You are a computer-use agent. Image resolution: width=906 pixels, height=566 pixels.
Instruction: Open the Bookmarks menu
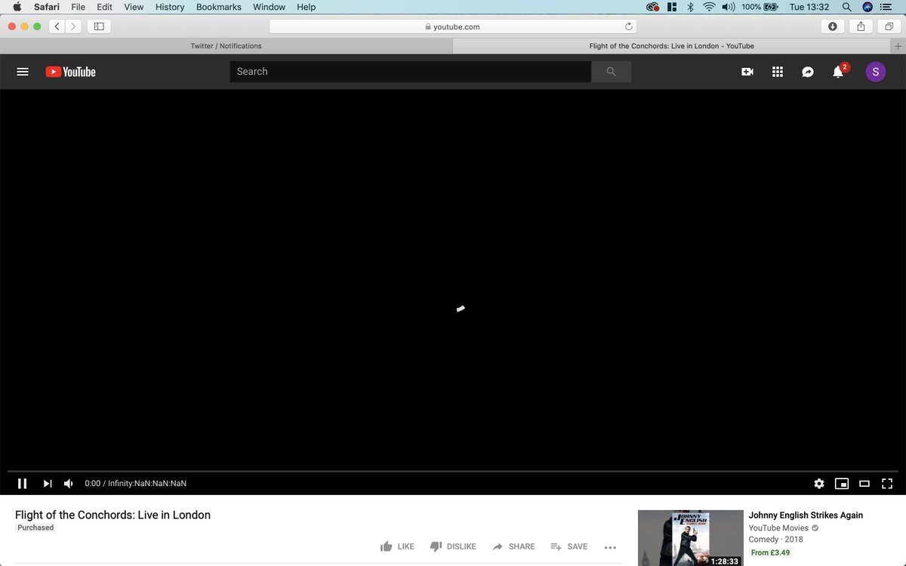click(x=219, y=7)
